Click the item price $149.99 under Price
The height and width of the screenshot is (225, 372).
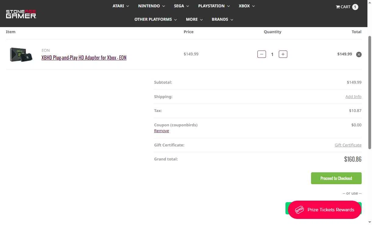pyautogui.click(x=191, y=54)
